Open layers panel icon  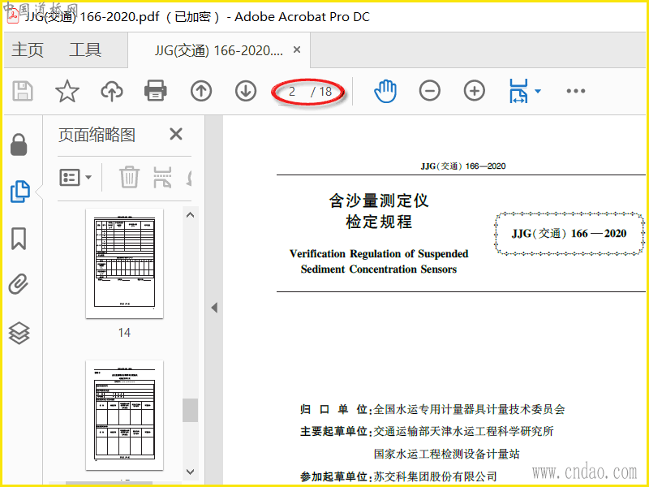(x=19, y=333)
